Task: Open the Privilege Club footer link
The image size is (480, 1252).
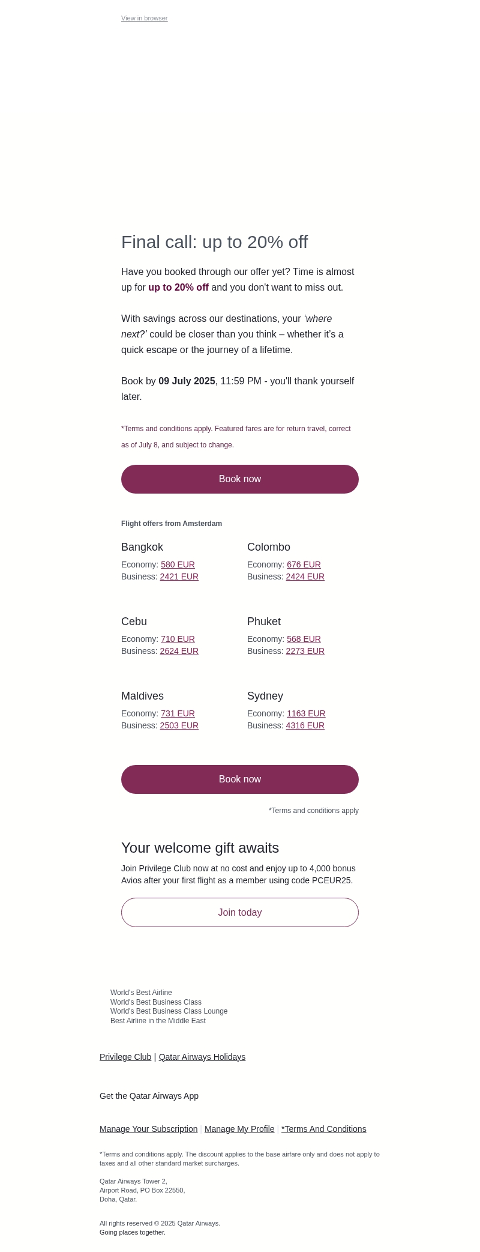Action: point(125,1057)
